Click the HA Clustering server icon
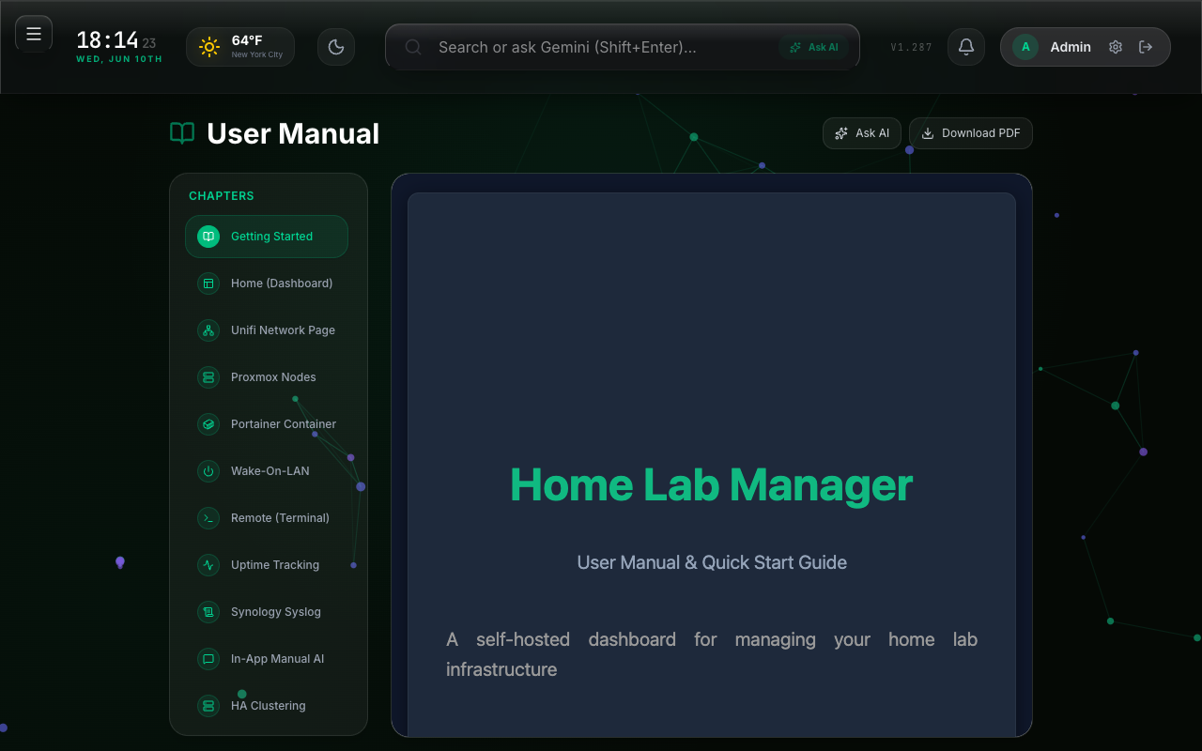 [x=208, y=706]
